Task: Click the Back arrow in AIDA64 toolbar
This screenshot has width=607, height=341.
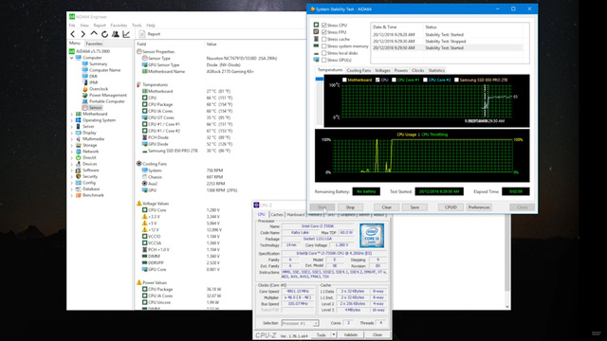Action: (72, 34)
